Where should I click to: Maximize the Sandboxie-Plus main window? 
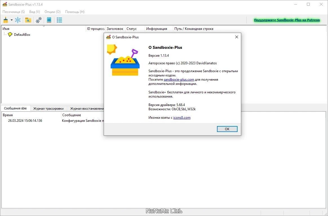coord(308,4)
